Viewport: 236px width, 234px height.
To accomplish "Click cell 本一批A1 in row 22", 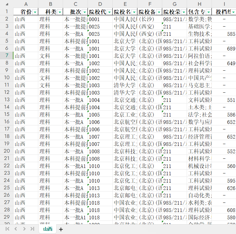I will [x=75, y=166].
